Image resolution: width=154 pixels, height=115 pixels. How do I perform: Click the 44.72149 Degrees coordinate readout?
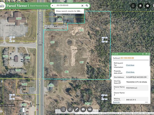[7, 105]
